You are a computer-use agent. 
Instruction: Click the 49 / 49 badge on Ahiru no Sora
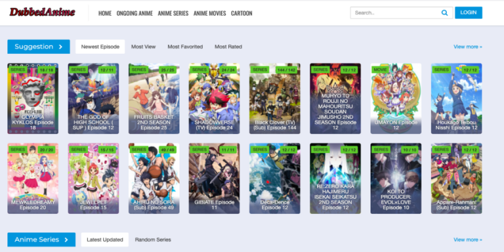coord(168,150)
